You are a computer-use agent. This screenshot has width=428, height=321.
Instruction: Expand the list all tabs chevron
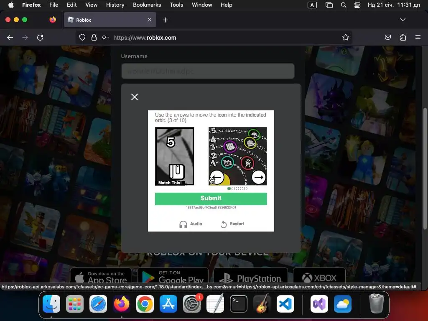coord(403,20)
